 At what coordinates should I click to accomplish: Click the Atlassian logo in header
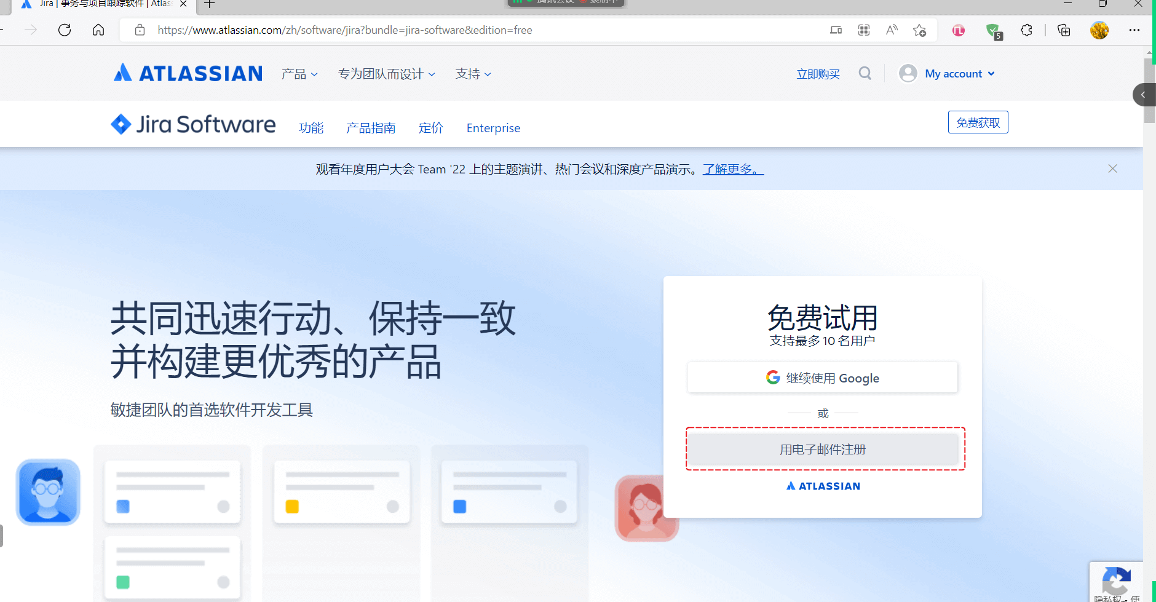pos(188,73)
